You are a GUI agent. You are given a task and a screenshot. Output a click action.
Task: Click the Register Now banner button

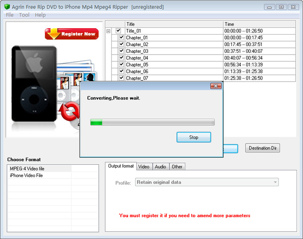pyautogui.click(x=72, y=34)
